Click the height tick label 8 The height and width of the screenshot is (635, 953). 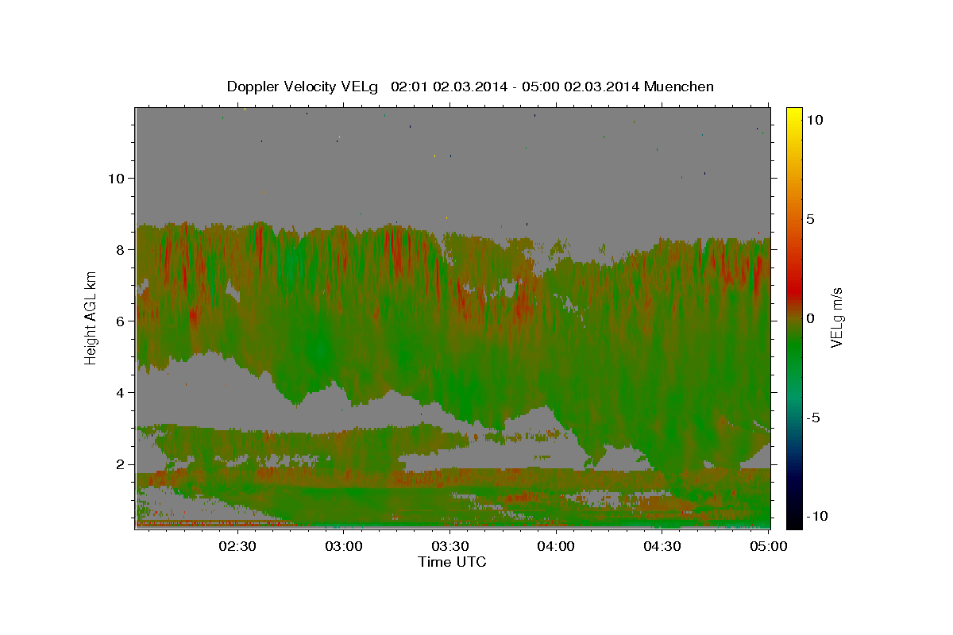tap(121, 249)
